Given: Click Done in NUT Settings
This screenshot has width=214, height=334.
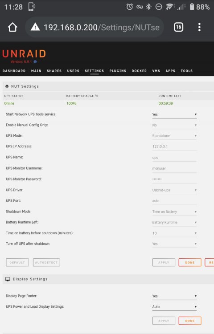Looking at the screenshot, I should tap(190, 262).
